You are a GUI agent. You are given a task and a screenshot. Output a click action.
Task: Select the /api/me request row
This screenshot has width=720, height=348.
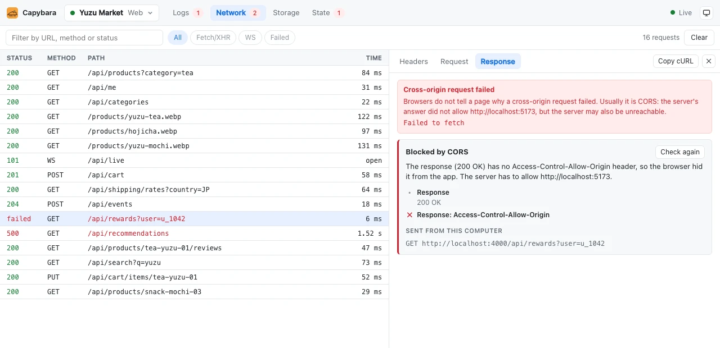(194, 88)
